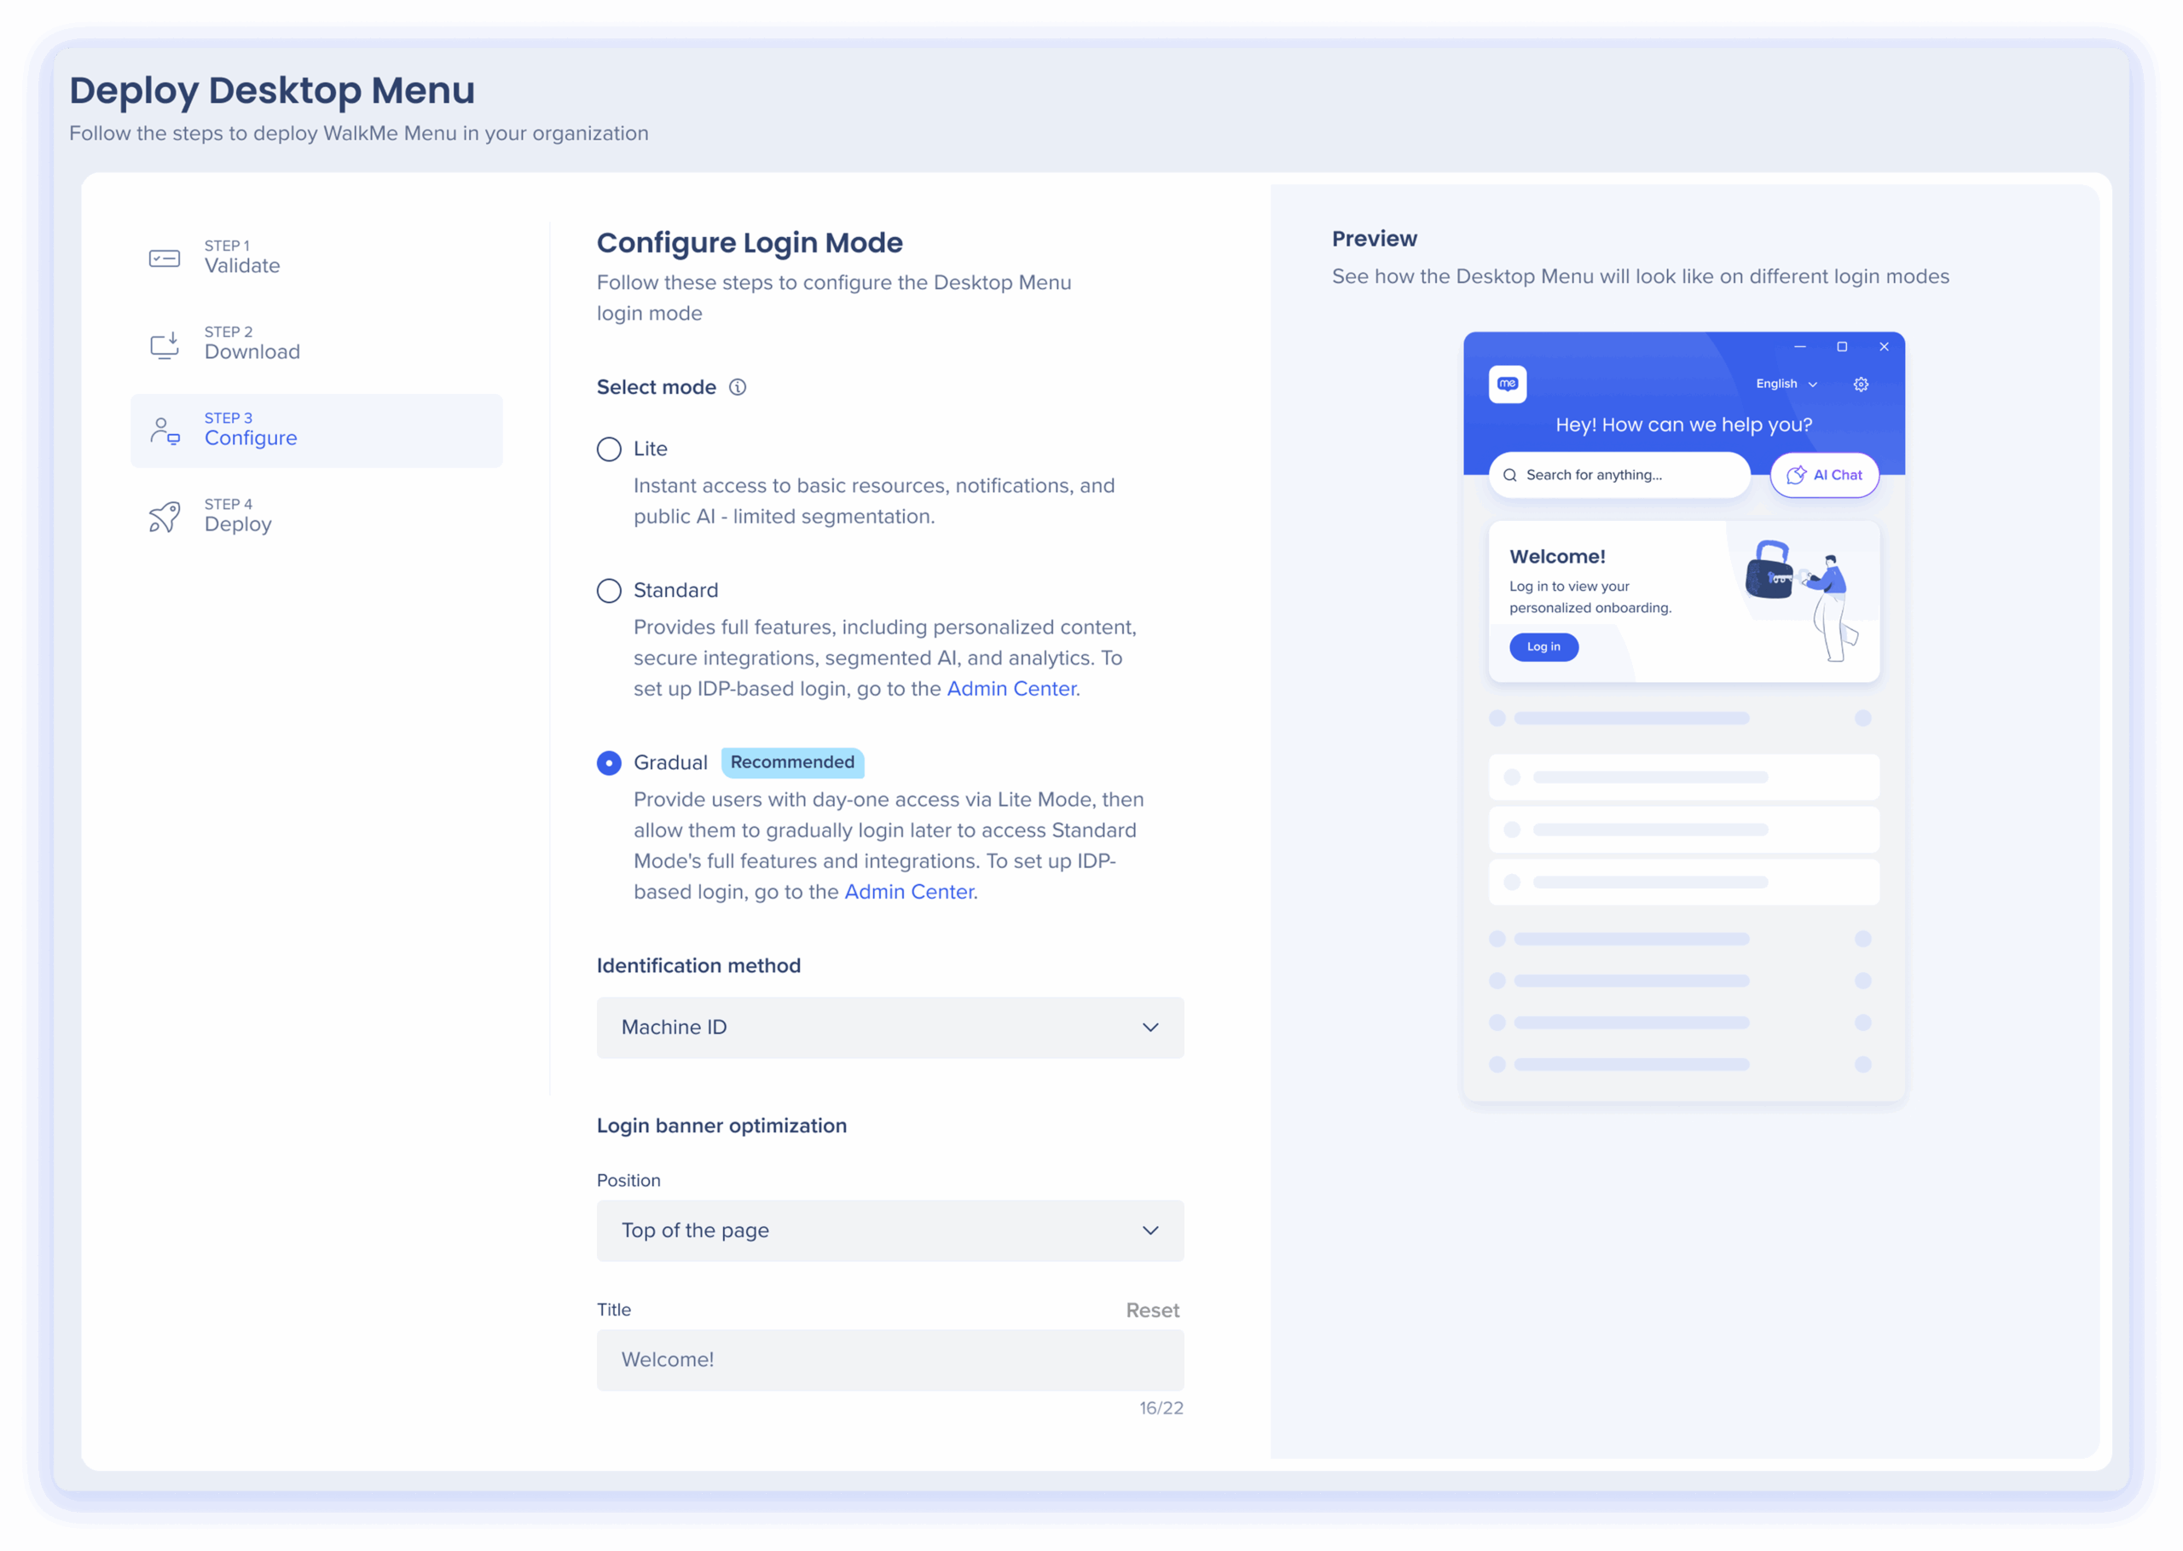
Task: Click the Configure step user icon
Action: (x=165, y=431)
